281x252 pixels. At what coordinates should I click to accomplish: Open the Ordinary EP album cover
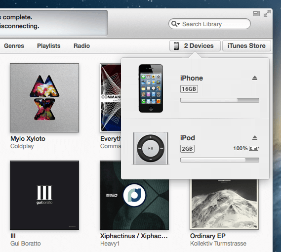[224, 205]
